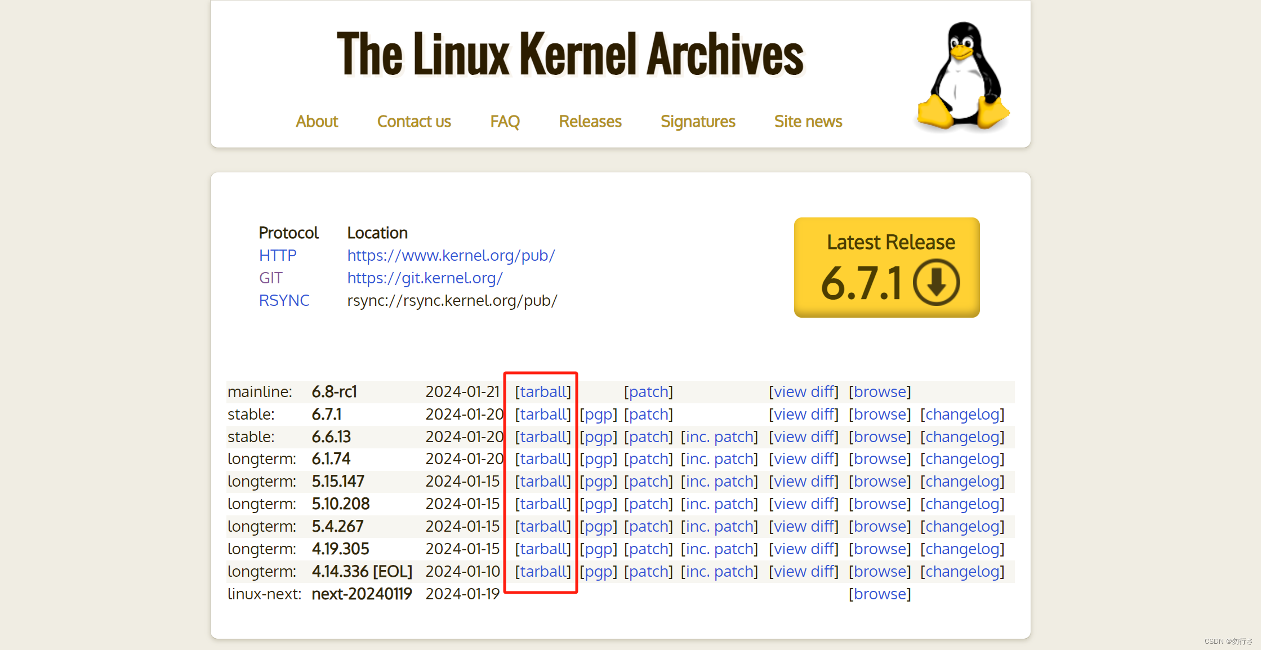Open the Signatures page
1261x650 pixels.
coord(698,122)
